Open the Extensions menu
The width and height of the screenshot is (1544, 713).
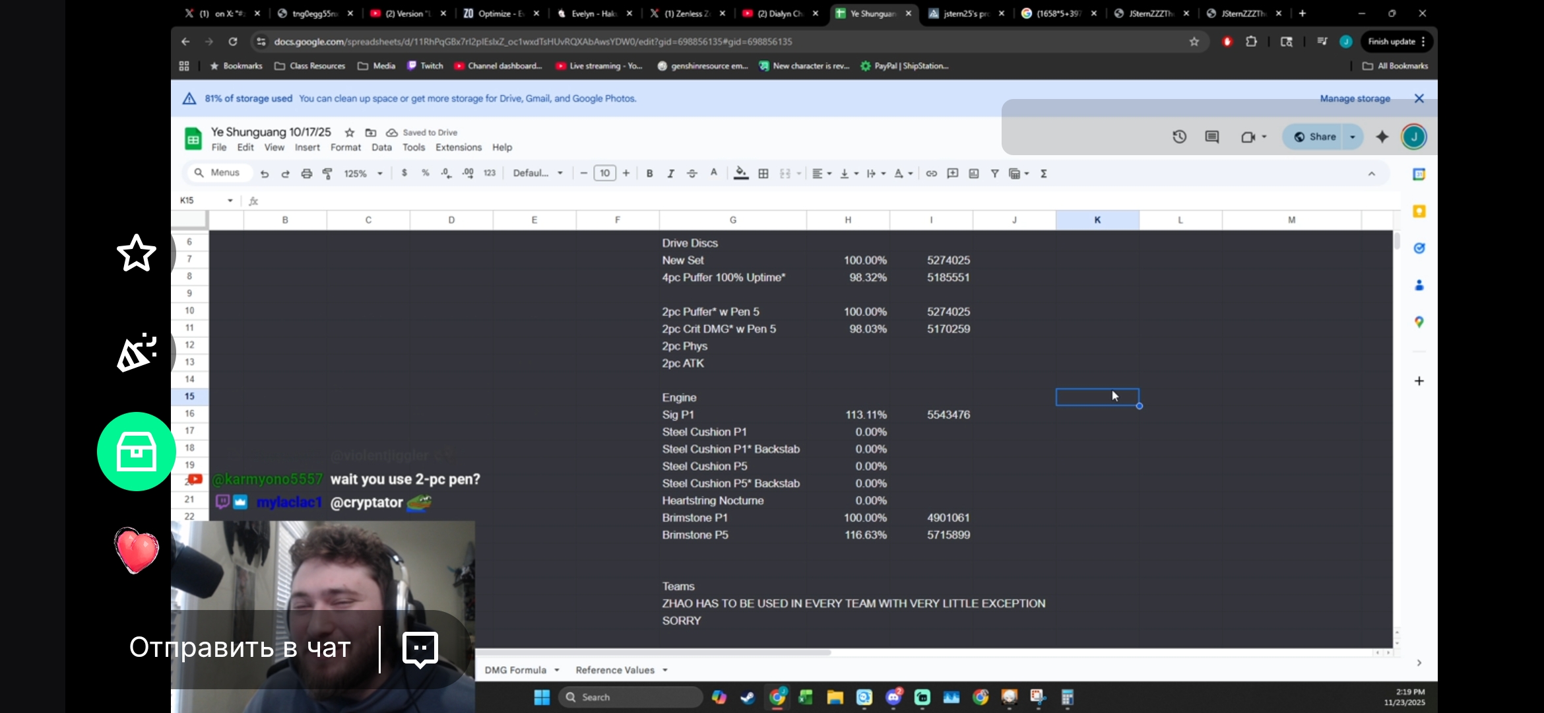[458, 147]
